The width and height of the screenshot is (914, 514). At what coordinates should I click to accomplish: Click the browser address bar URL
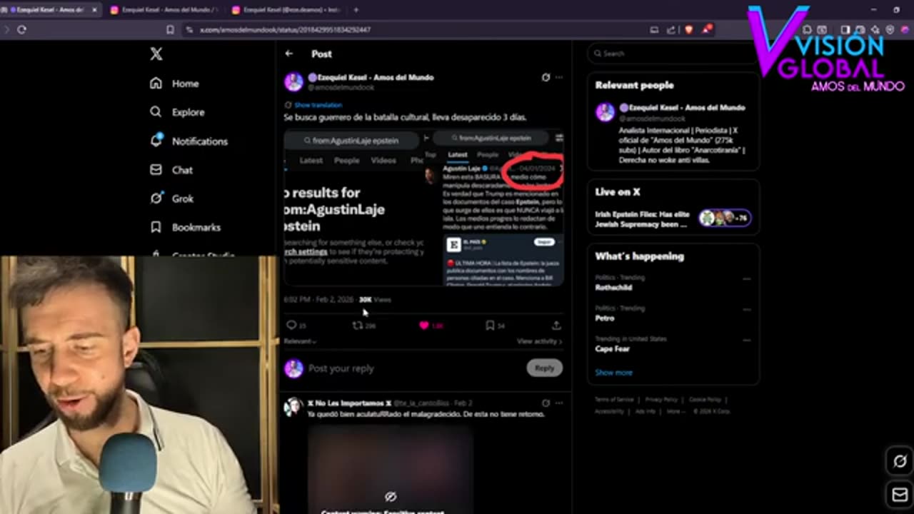click(x=285, y=29)
